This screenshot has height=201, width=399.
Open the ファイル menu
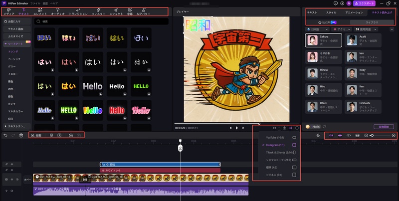(35, 3)
